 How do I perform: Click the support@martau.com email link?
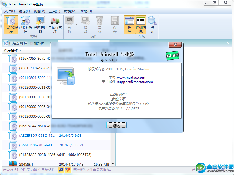[135, 82]
